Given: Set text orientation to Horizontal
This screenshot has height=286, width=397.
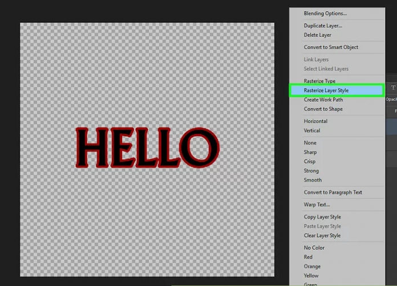Looking at the screenshot, I should [315, 121].
